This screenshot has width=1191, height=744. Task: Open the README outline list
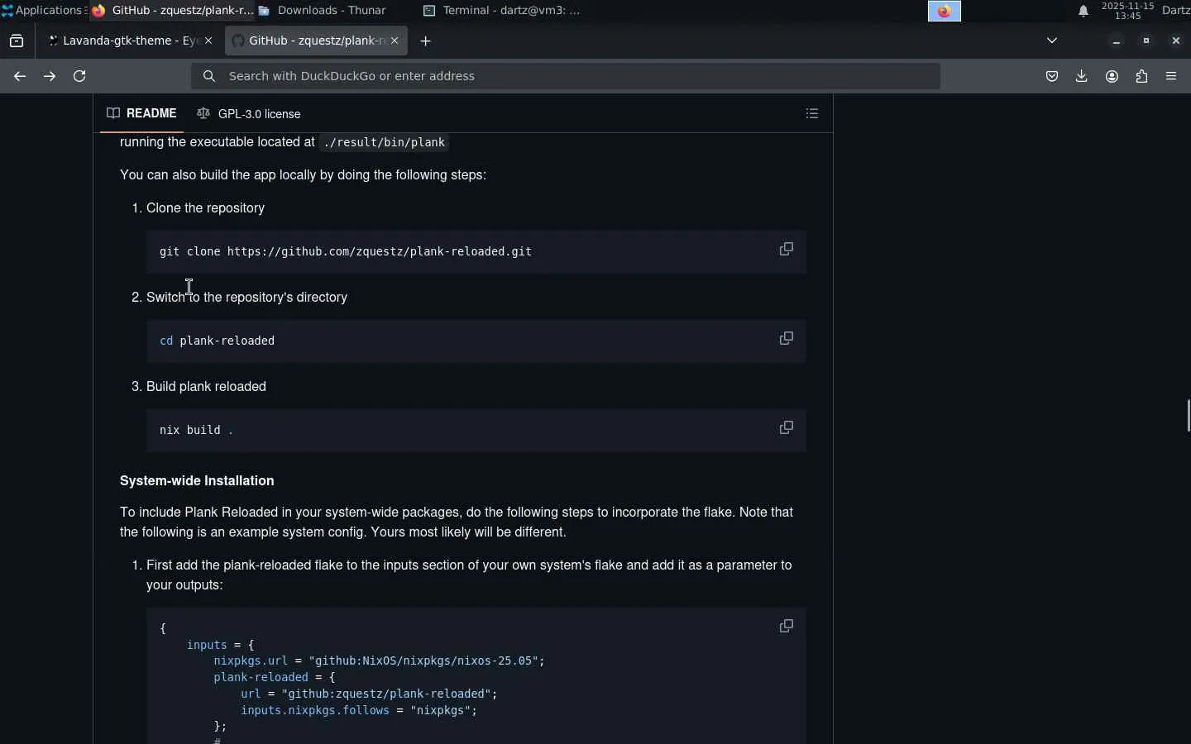(812, 113)
